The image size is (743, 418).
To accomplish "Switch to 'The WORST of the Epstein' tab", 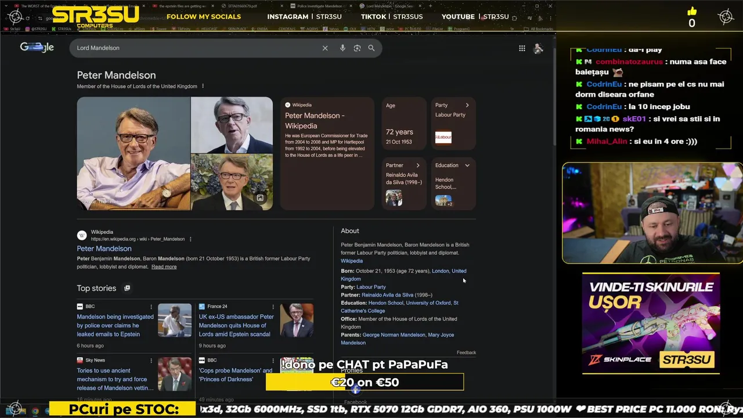I will (44, 6).
